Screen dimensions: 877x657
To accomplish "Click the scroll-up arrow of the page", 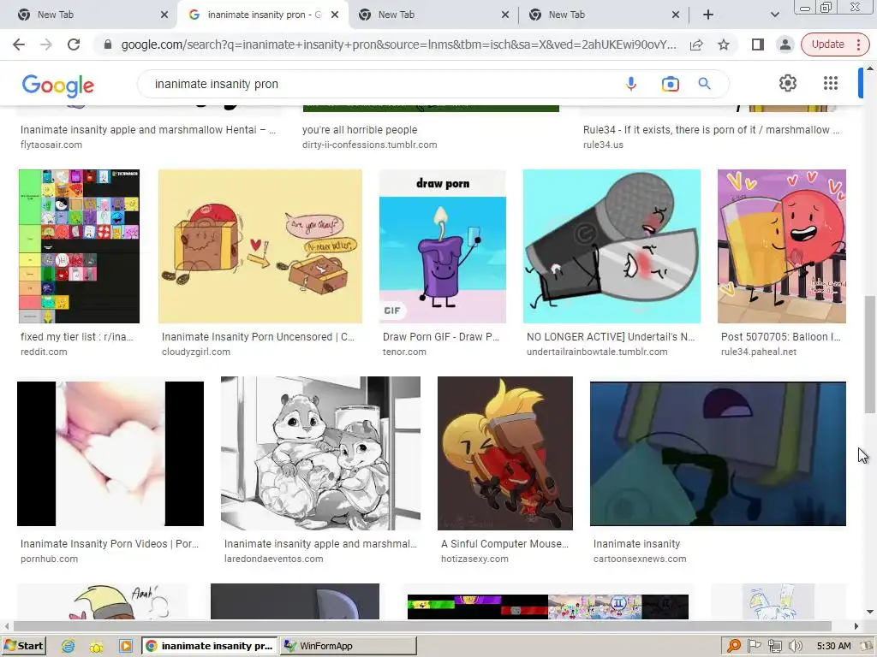I will pyautogui.click(x=870, y=68).
